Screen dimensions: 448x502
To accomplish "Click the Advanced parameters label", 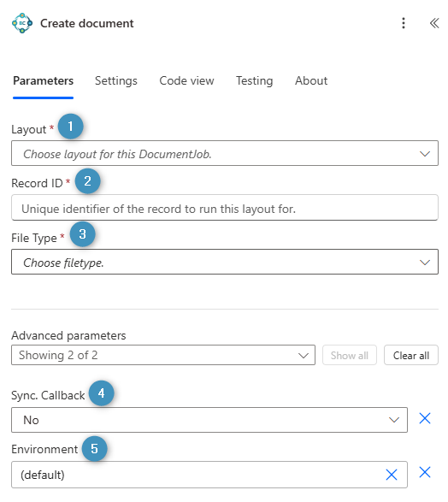I will point(68,335).
